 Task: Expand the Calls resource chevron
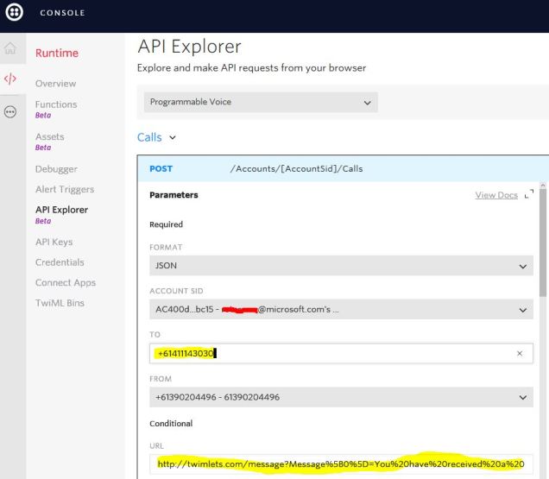[173, 137]
